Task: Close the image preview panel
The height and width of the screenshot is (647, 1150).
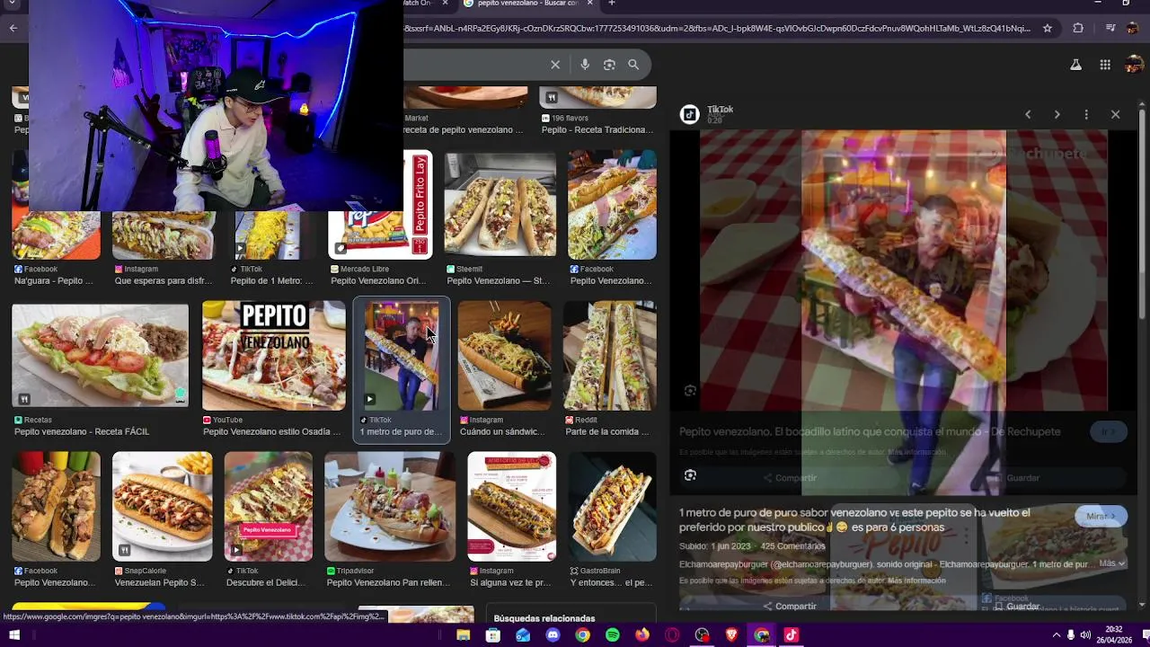Action: tap(1115, 114)
